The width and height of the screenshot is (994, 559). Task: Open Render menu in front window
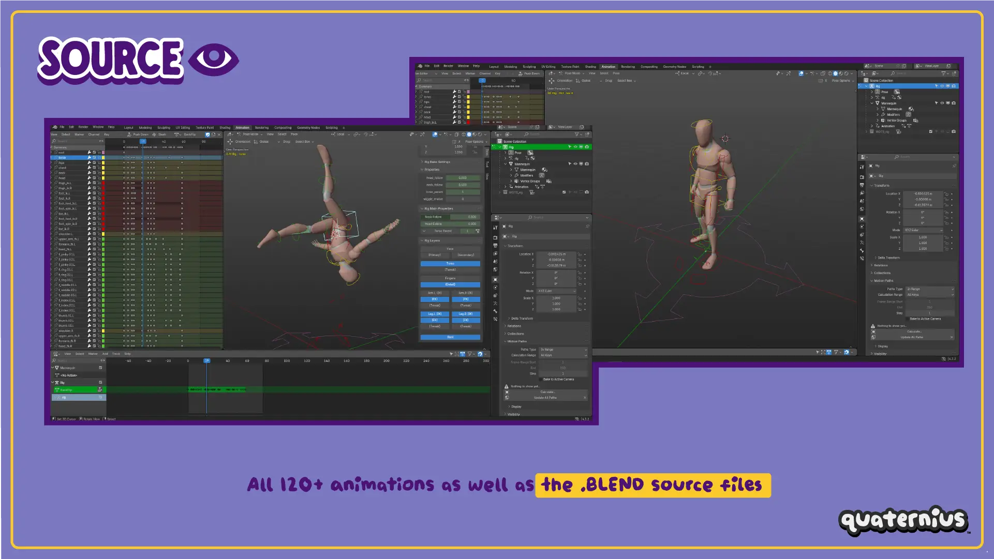83,127
